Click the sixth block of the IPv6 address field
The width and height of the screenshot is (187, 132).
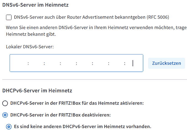[x=101, y=63]
